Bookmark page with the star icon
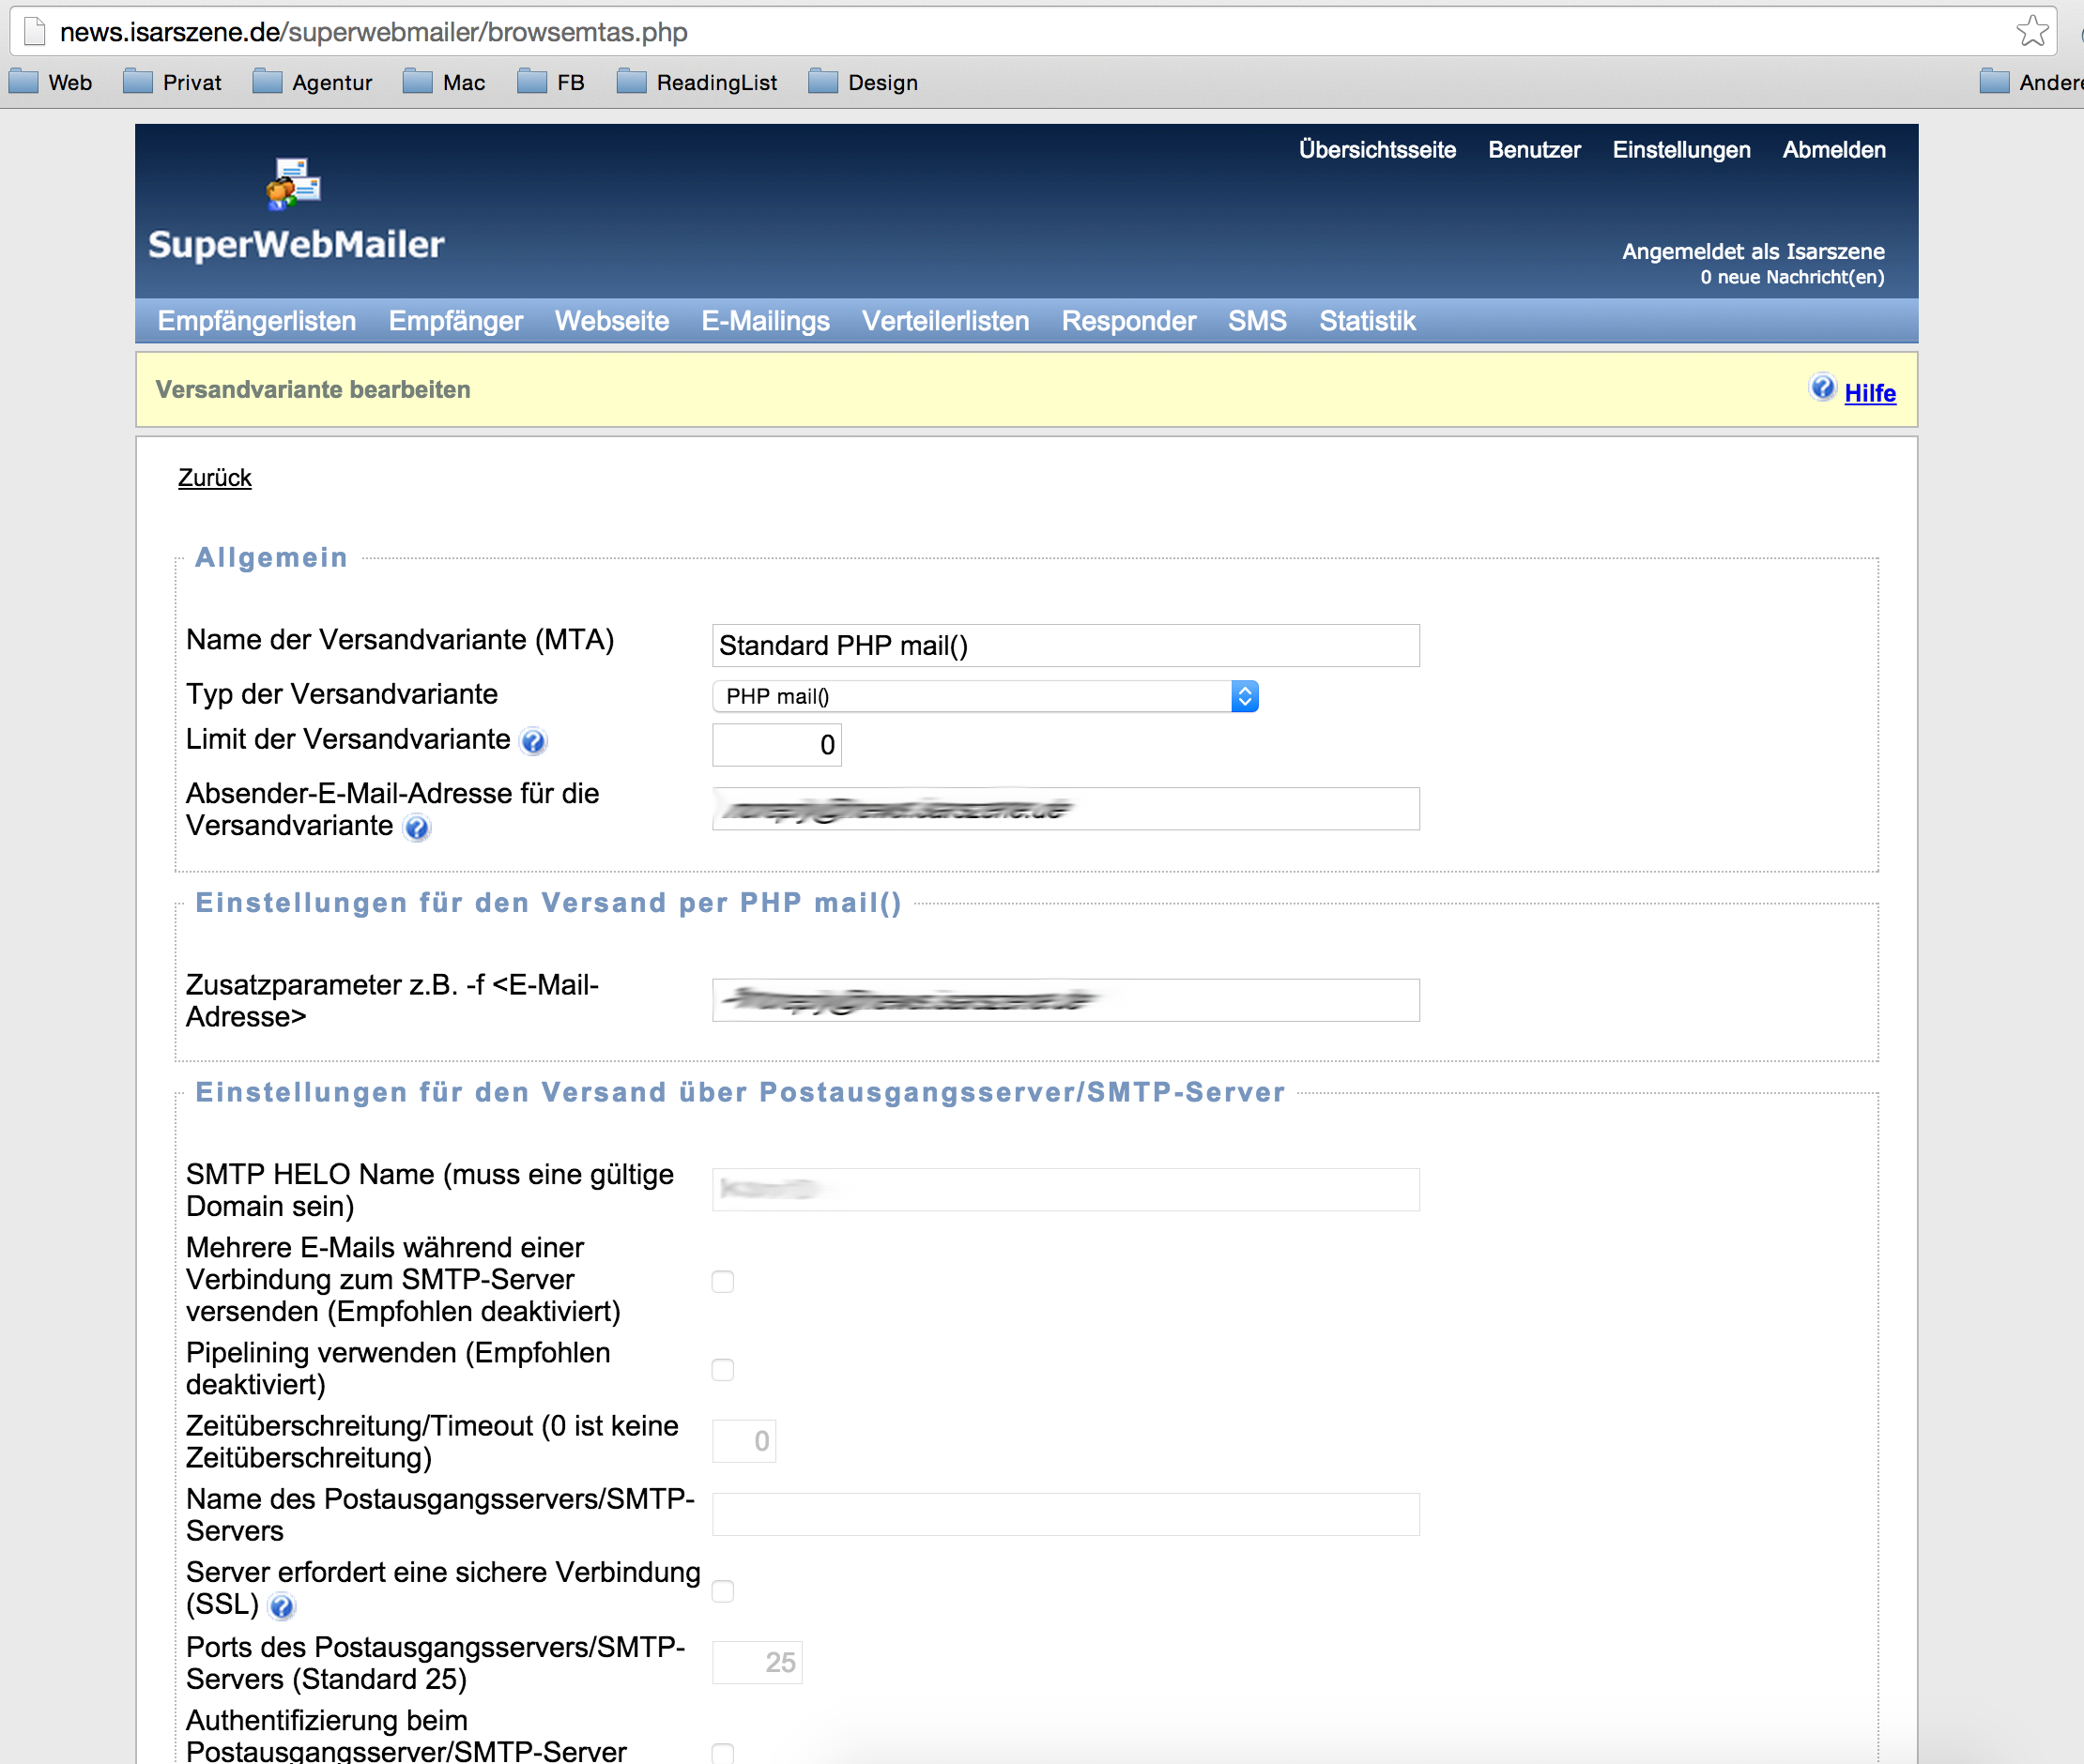Screen dimensions: 2084x1764 click(x=2031, y=31)
